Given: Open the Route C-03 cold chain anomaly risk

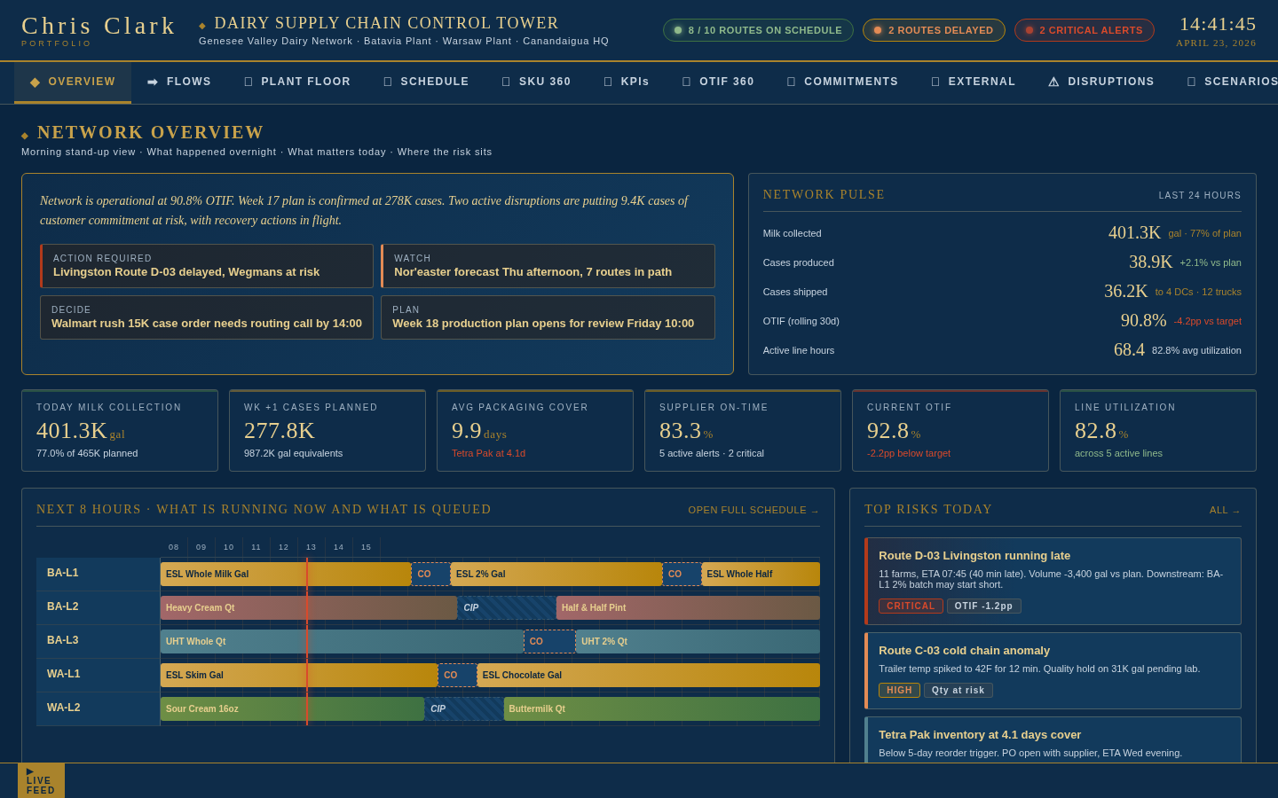Looking at the screenshot, I should pos(1053,670).
